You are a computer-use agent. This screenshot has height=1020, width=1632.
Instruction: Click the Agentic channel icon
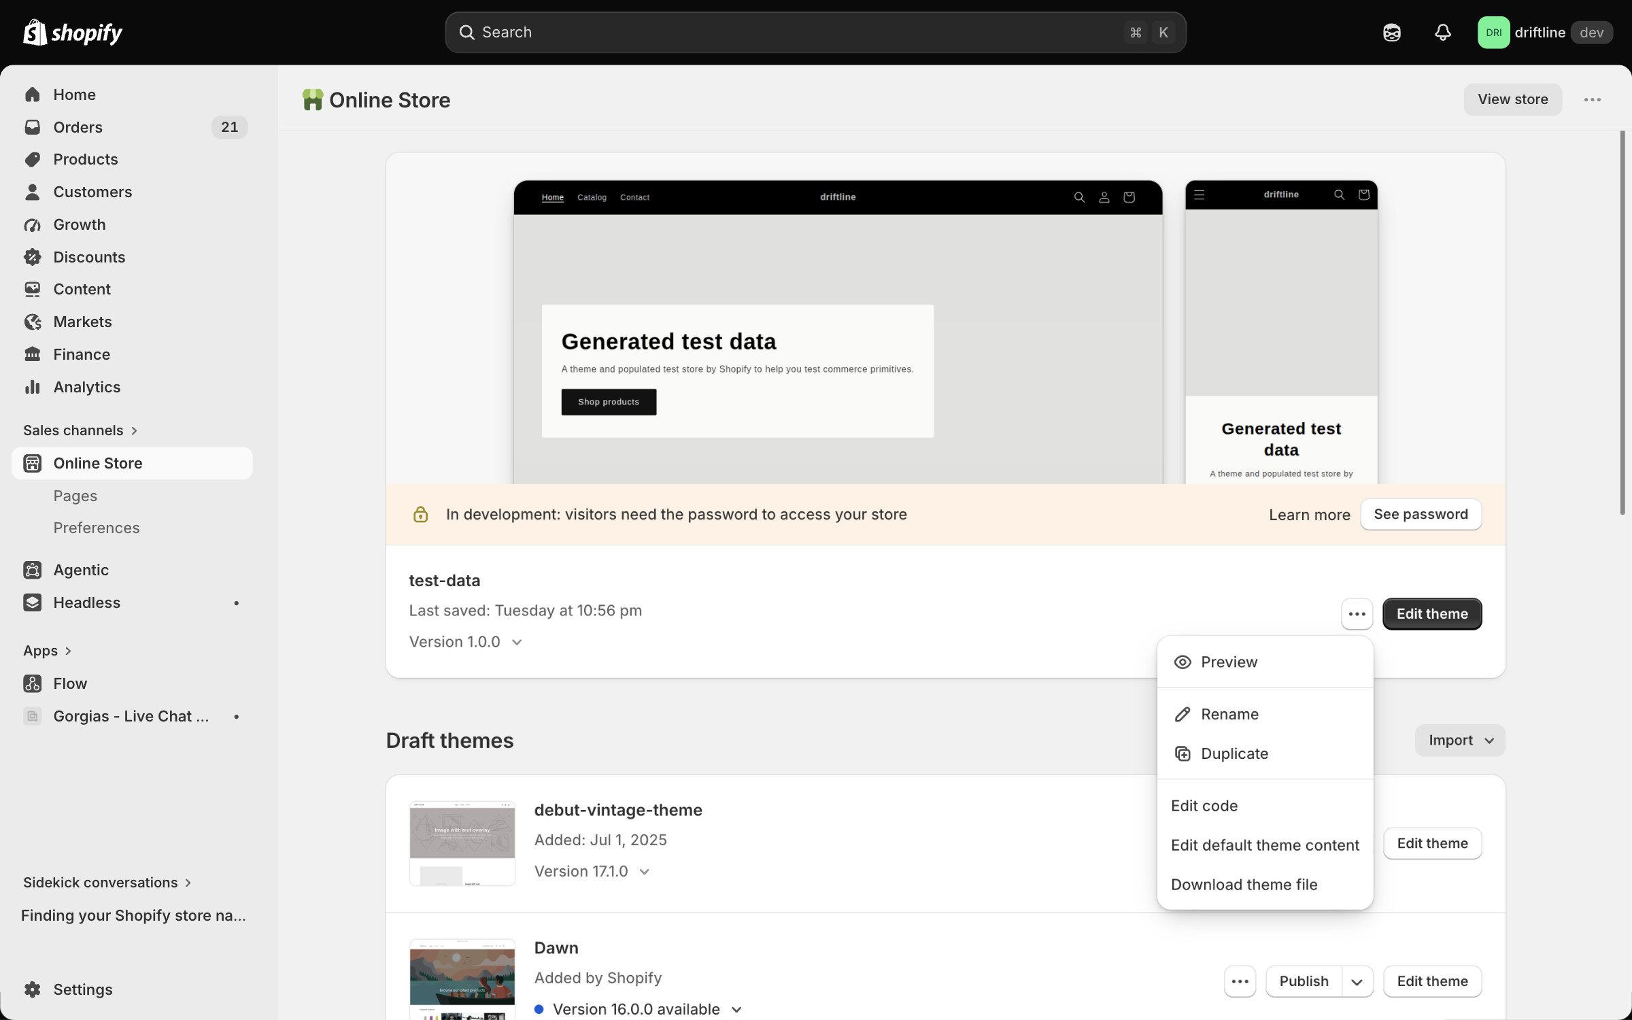pos(32,570)
